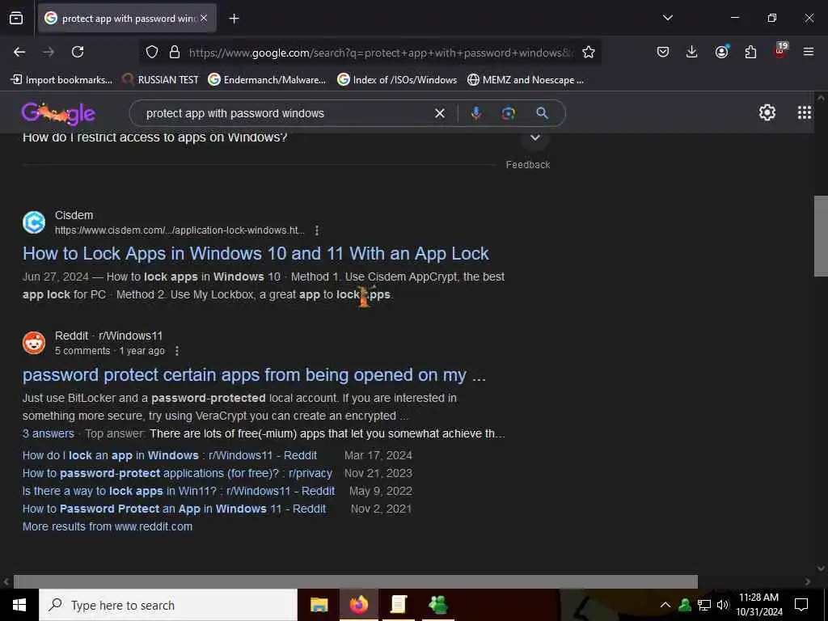Click the Google Halloween logo

(x=58, y=113)
